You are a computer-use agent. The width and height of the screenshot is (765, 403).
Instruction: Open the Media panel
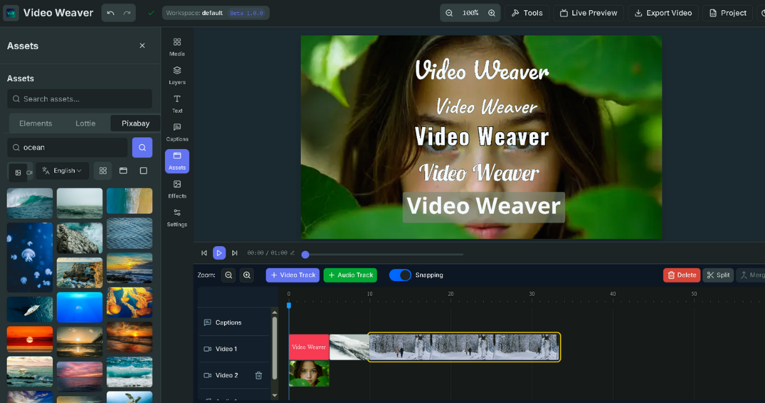pos(177,45)
